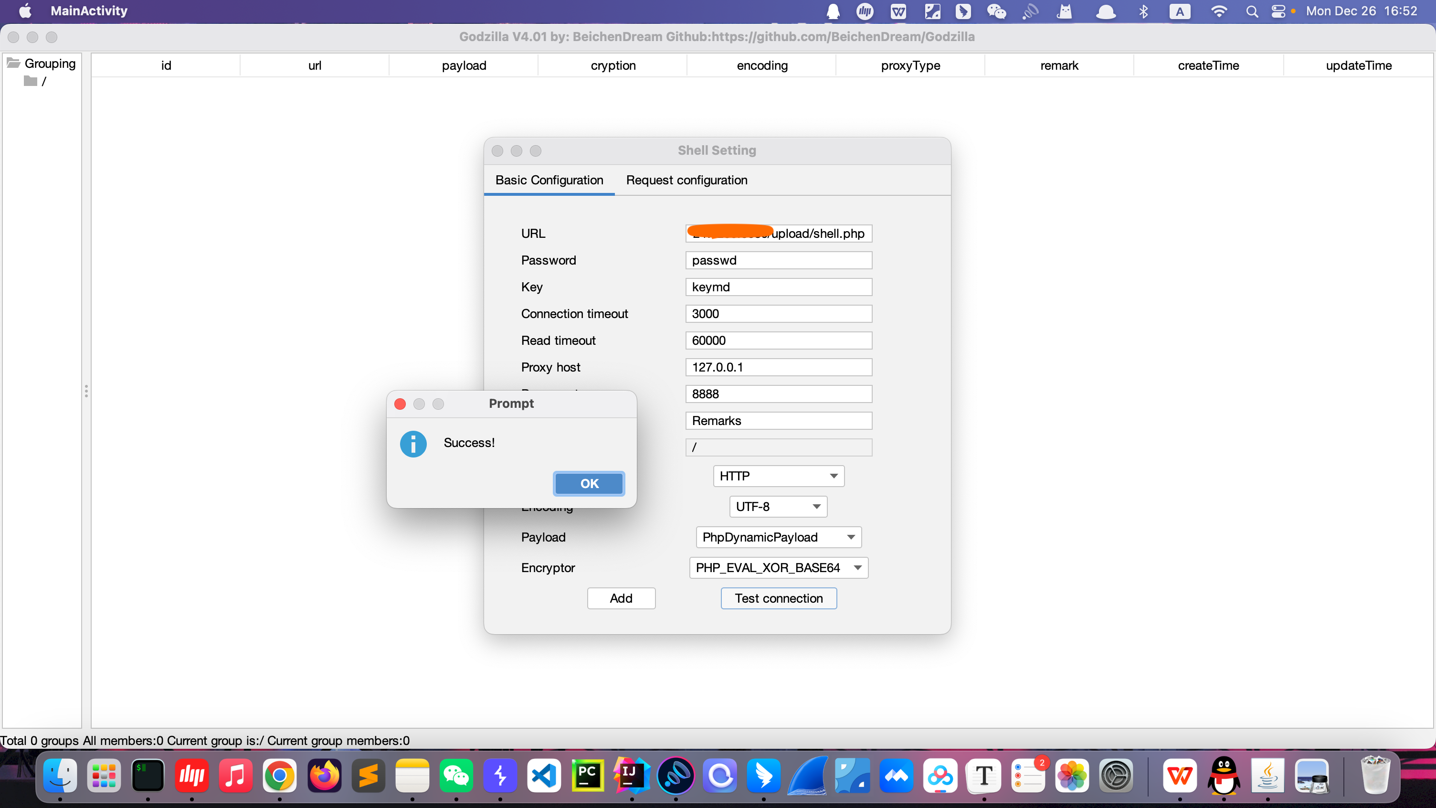1436x808 pixels.
Task: Click the Key field containing keymd
Action: click(x=778, y=287)
